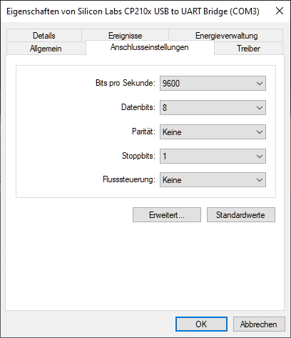The image size is (291, 338).
Task: Select the Anschlusseinstellungen tab
Action: [x=150, y=47]
